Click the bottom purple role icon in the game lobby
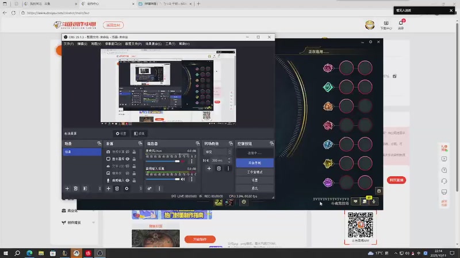 pyautogui.click(x=328, y=182)
